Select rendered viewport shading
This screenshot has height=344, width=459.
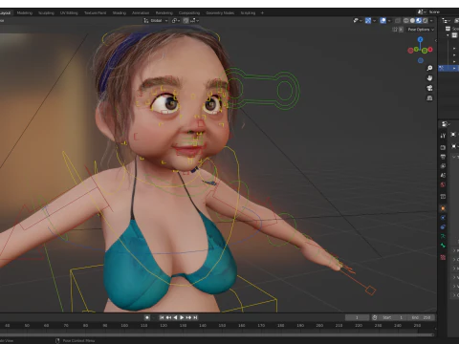[426, 21]
